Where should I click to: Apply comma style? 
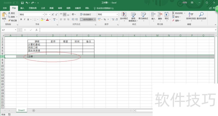pyautogui.click(x=108, y=19)
